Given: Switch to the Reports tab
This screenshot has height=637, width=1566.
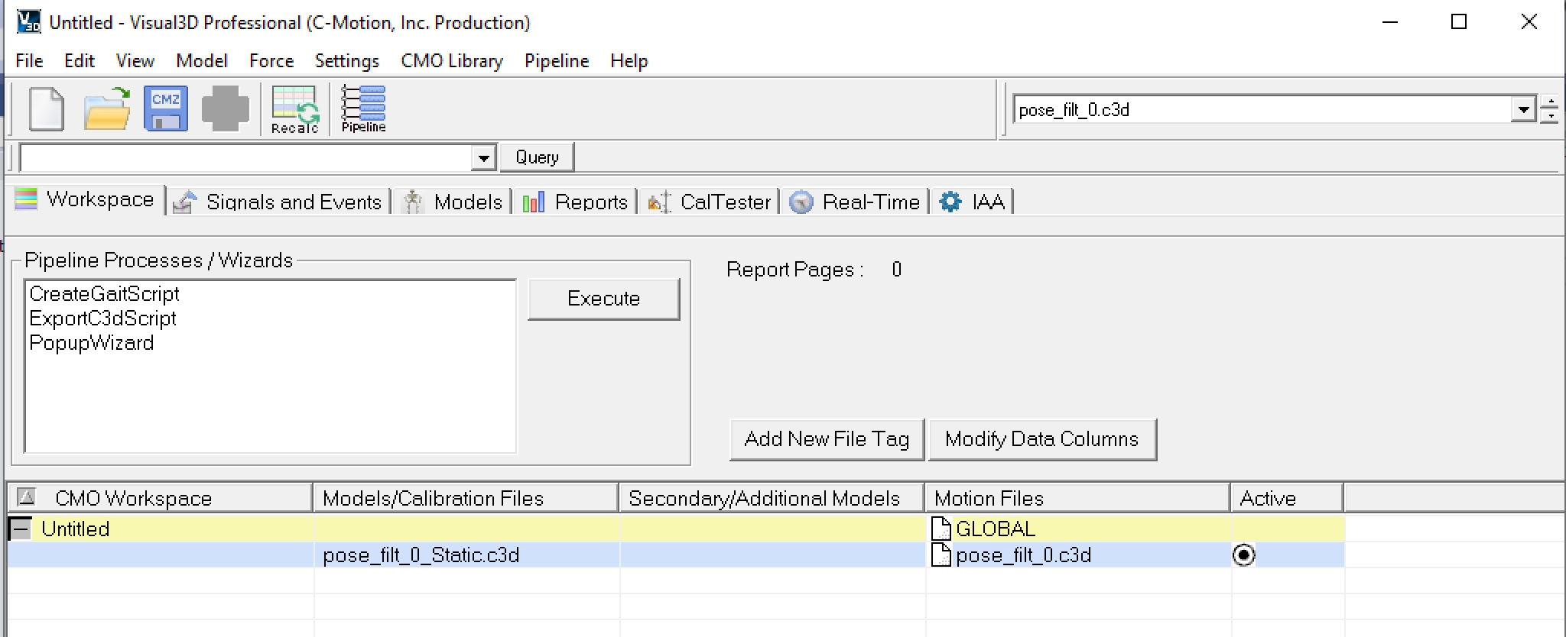Looking at the screenshot, I should [x=575, y=202].
